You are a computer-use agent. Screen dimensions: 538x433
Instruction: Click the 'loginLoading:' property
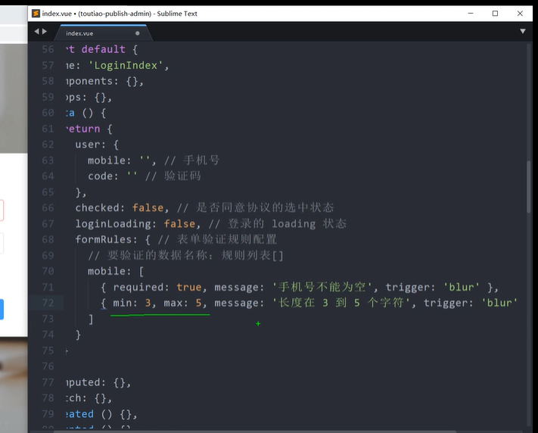116,224
